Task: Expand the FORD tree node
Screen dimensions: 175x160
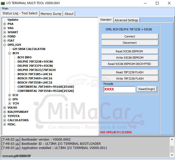Action: pyautogui.click(x=4, y=36)
